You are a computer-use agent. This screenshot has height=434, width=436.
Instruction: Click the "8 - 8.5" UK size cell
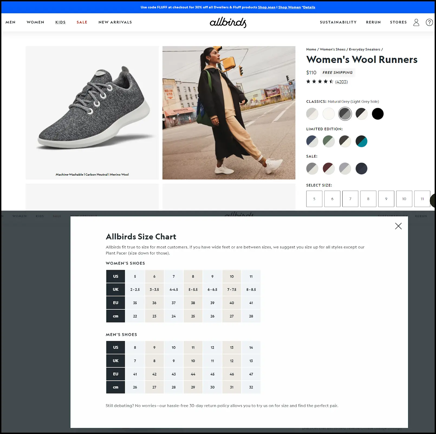[251, 290]
